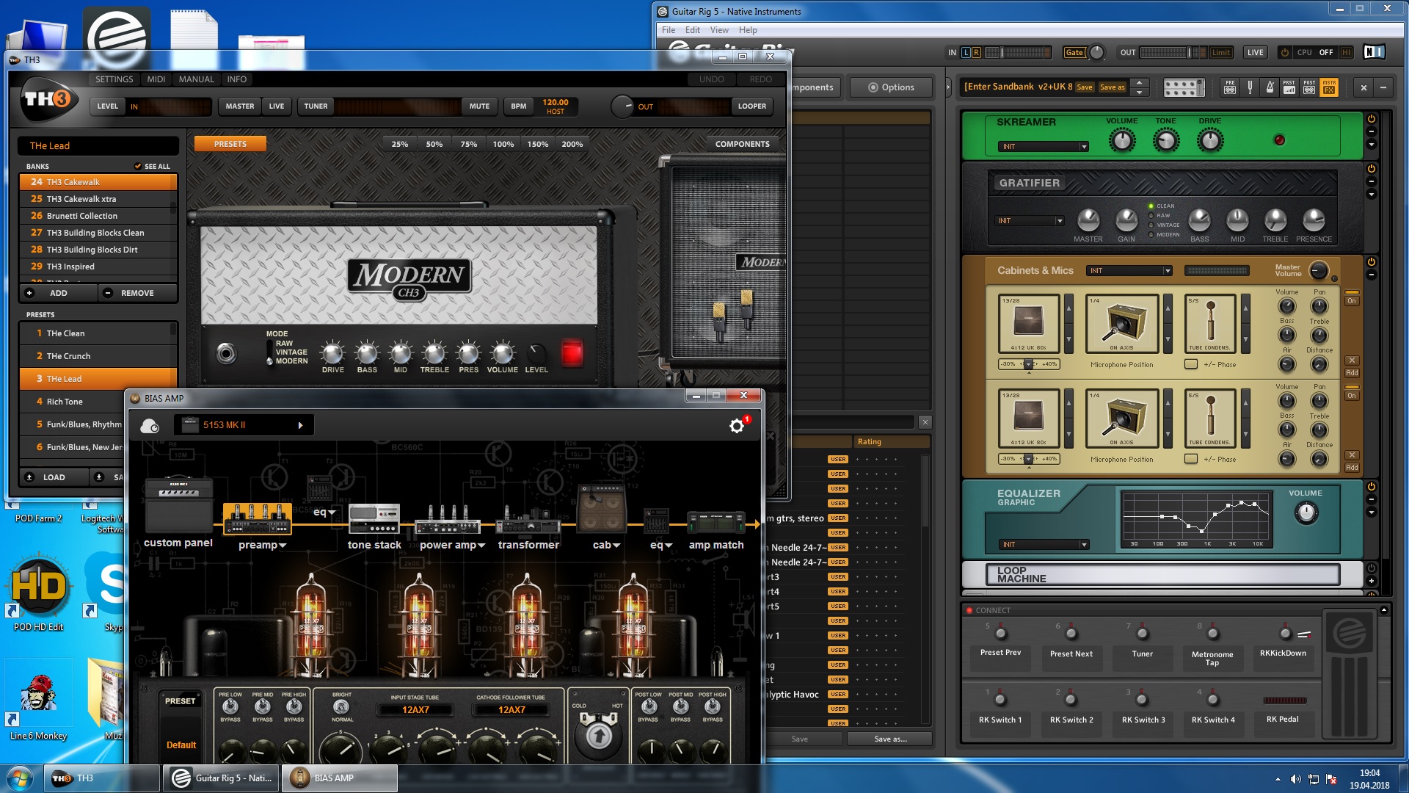Toggle the Guitar Rig noise Gate
1409x793 pixels.
(x=1074, y=52)
